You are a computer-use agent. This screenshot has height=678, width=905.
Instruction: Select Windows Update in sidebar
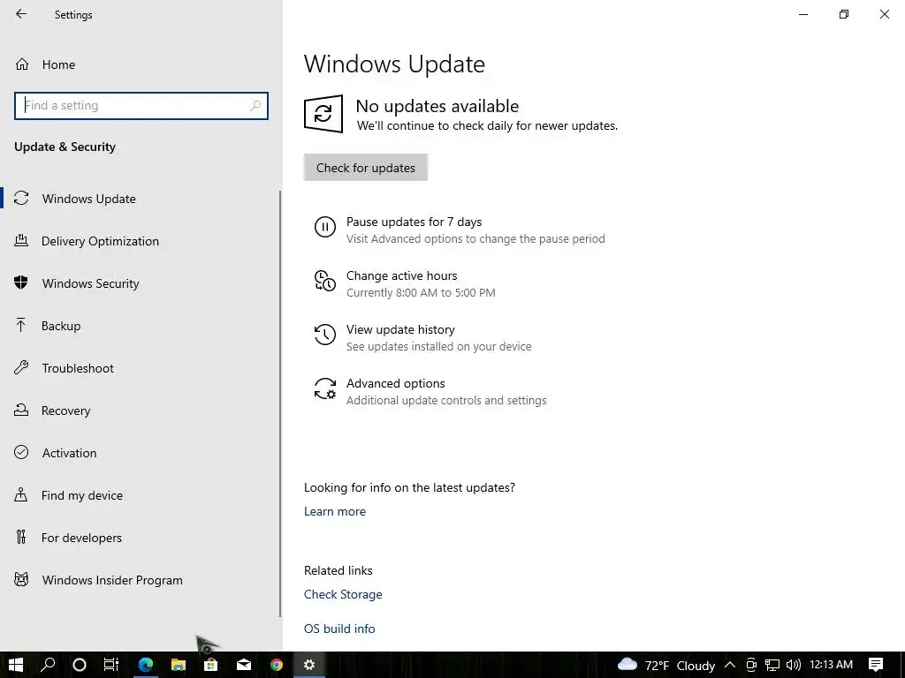pyautogui.click(x=141, y=199)
